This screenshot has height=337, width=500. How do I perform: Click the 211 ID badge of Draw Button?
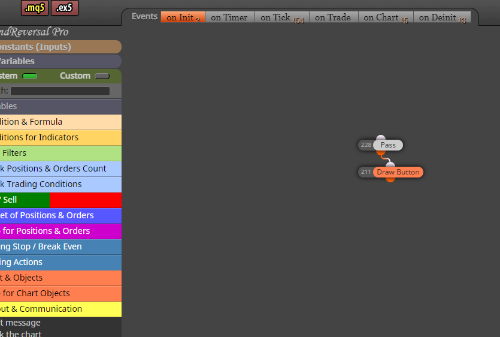click(x=366, y=172)
